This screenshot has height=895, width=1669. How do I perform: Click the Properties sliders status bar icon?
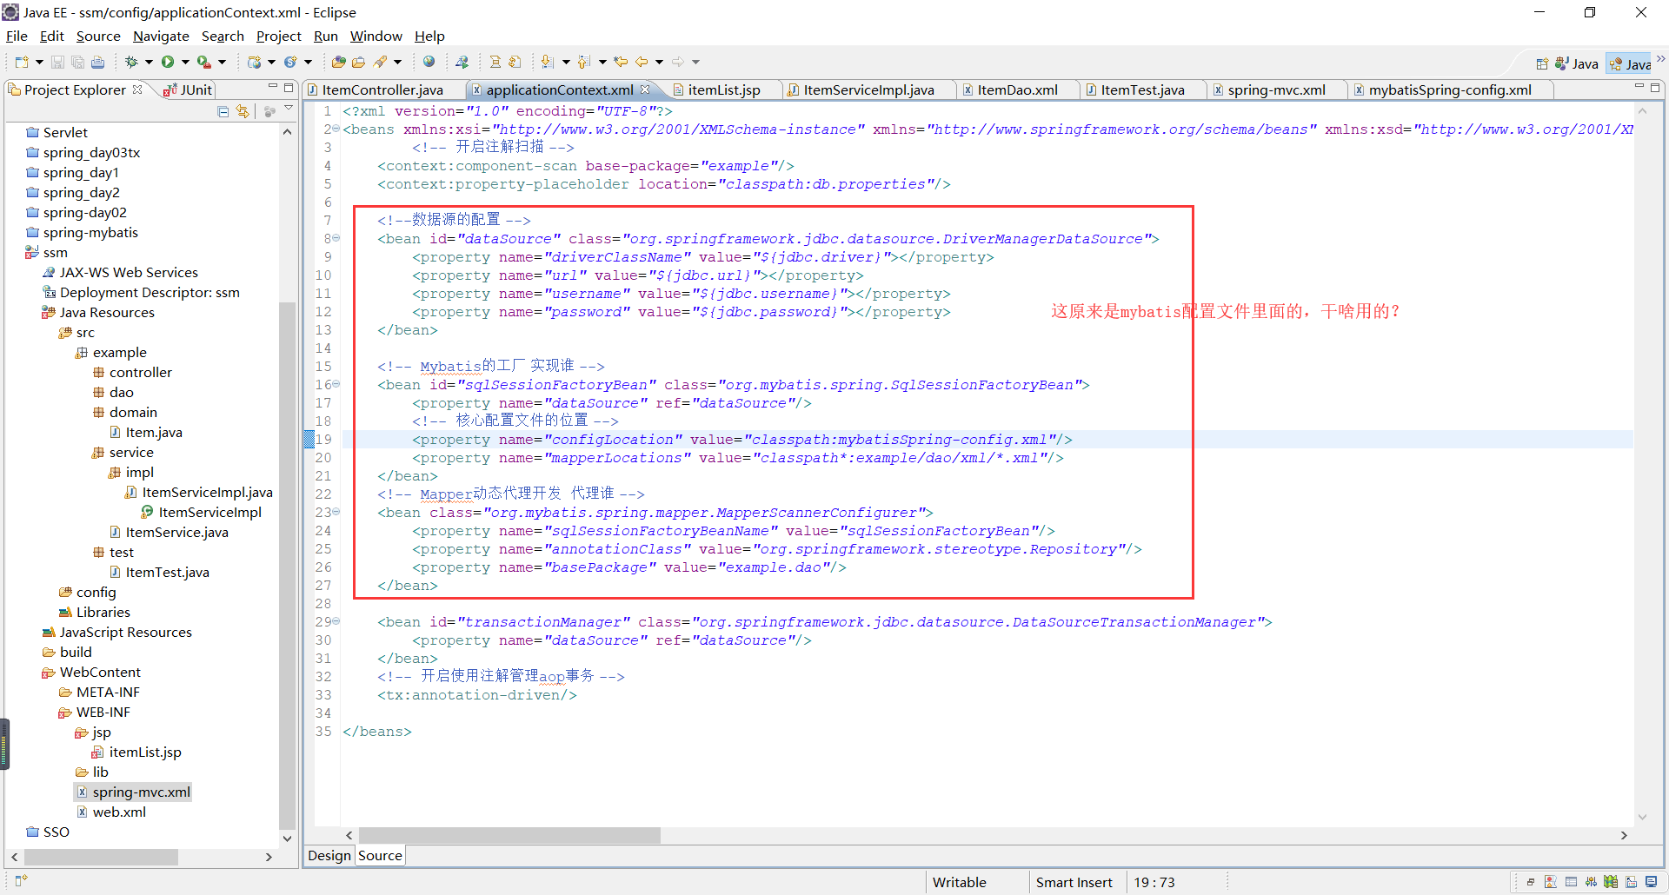[x=1590, y=882]
